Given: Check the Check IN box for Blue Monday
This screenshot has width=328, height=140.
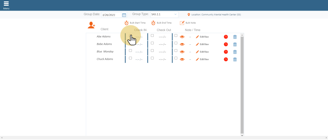Looking at the screenshot, I should [130, 51].
